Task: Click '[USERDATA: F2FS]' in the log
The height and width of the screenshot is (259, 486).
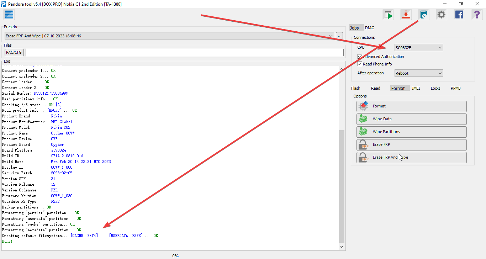Action: pos(126,236)
